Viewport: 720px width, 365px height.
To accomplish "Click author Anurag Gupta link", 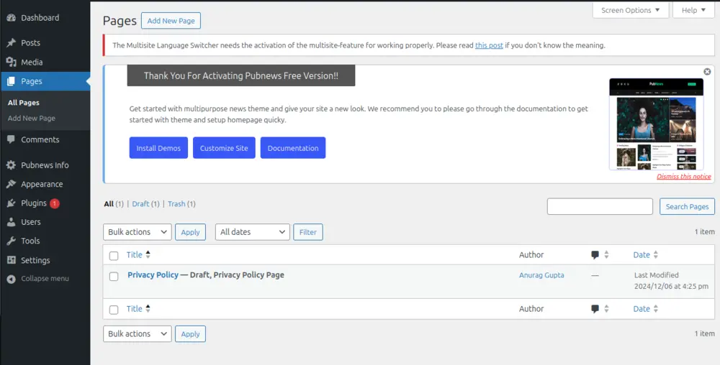I will click(x=541, y=275).
